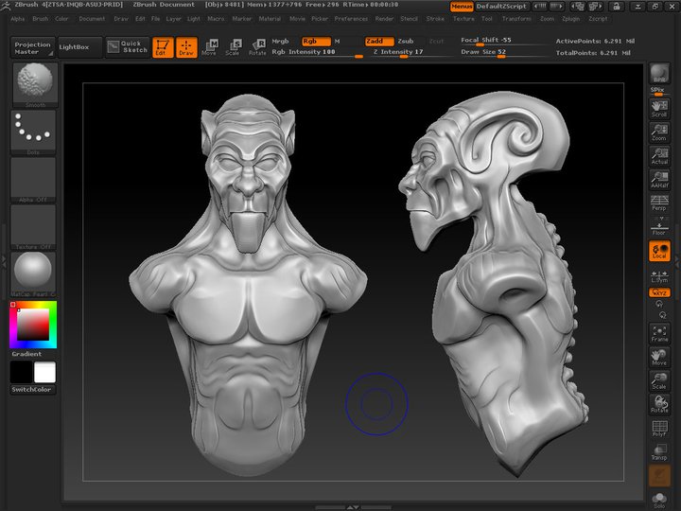Activate the Draw mode button
This screenshot has width=681, height=511.
coord(186,47)
